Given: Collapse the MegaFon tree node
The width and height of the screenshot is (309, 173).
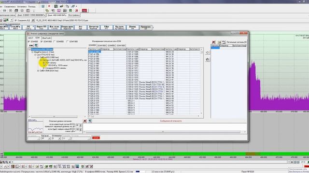Looking at the screenshot, I should (x=32, y=52).
